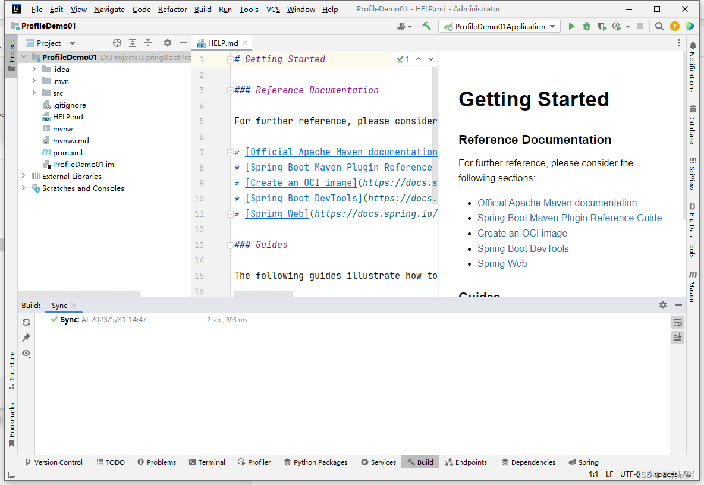Open the Terminal tool tab
Screen dimensions: 704x485
[x=207, y=462]
